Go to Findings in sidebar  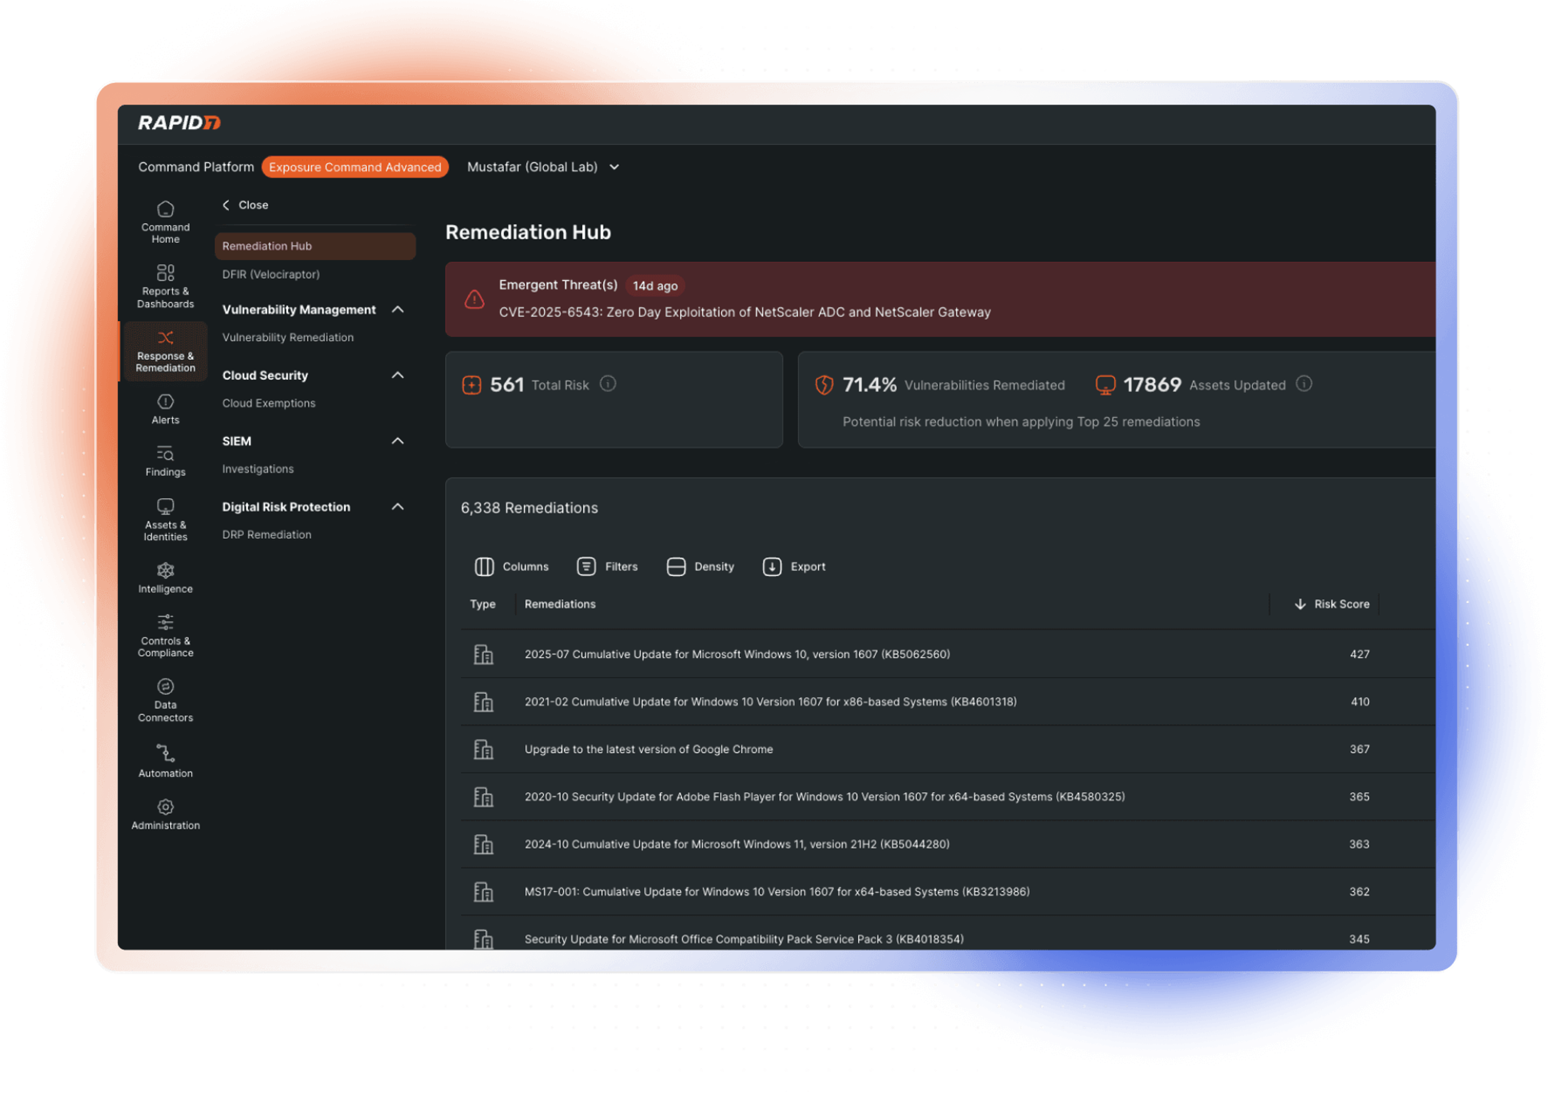[166, 461]
